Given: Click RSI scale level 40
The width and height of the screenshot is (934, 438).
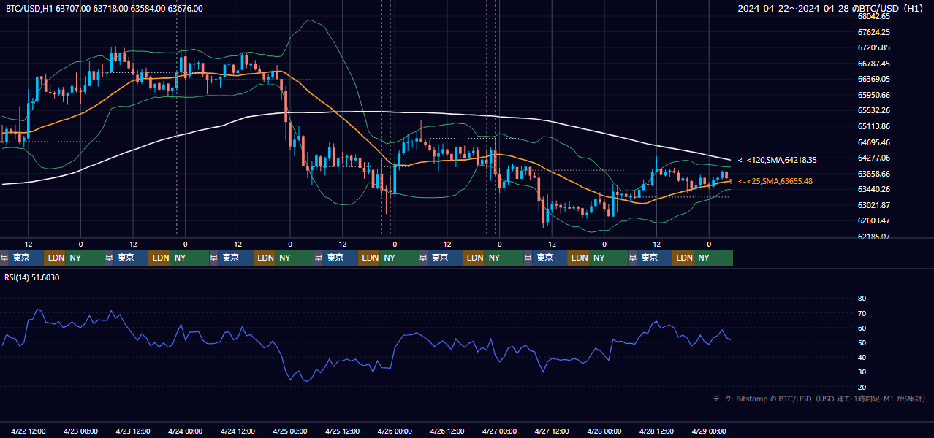Looking at the screenshot, I should pos(862,357).
